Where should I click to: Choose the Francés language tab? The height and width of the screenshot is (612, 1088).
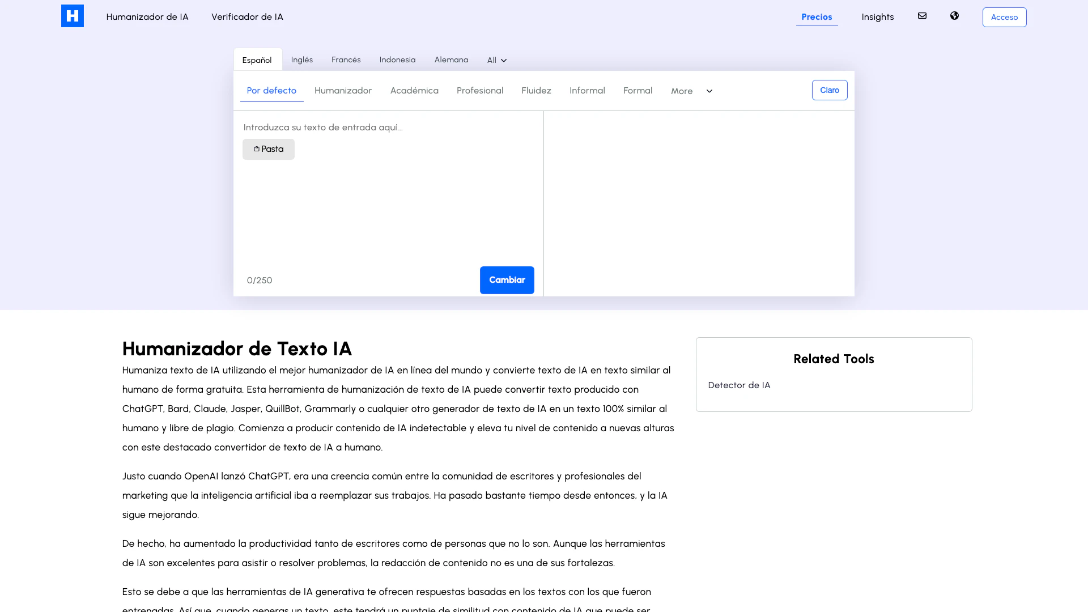(x=346, y=59)
